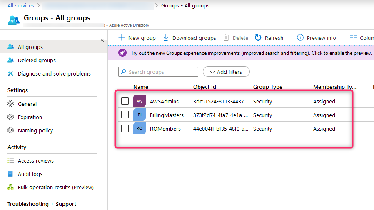The image size is (374, 210).
Task: Click object id 3dc51524-8113-4437...
Action: [220, 101]
